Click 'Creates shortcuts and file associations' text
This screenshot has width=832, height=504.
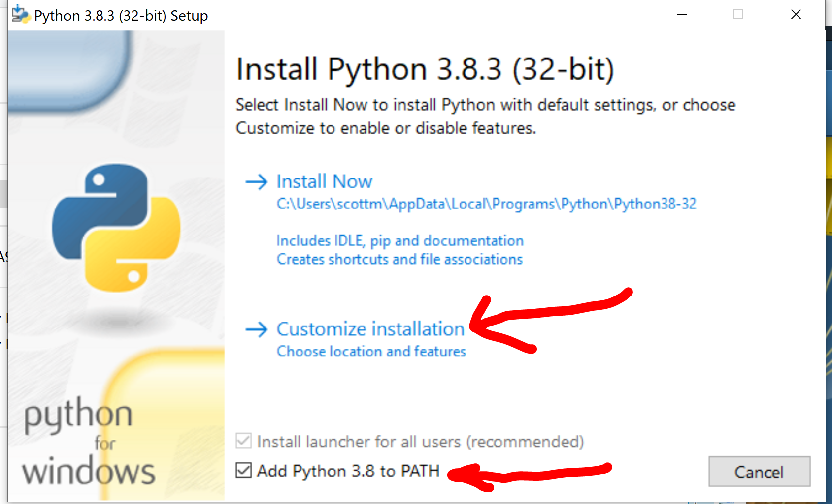point(399,259)
